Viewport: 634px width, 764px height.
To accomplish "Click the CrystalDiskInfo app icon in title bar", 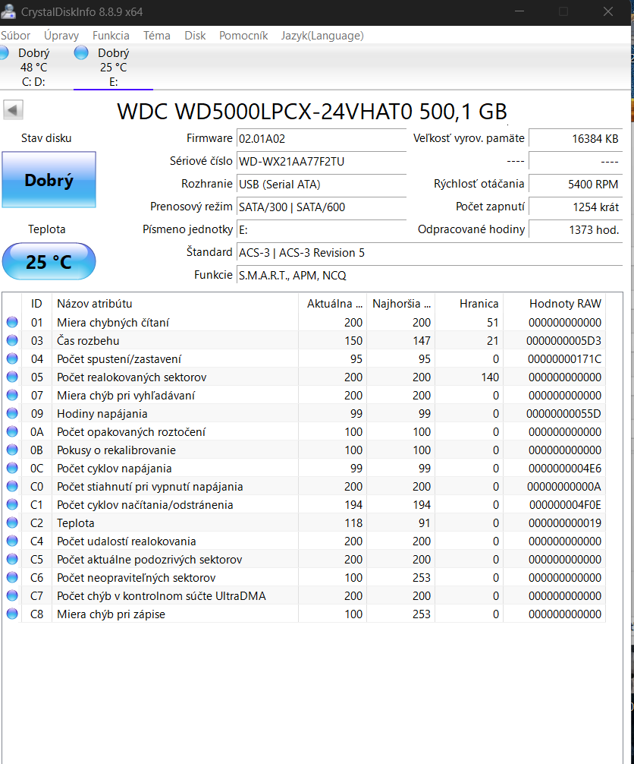I will (x=8, y=11).
